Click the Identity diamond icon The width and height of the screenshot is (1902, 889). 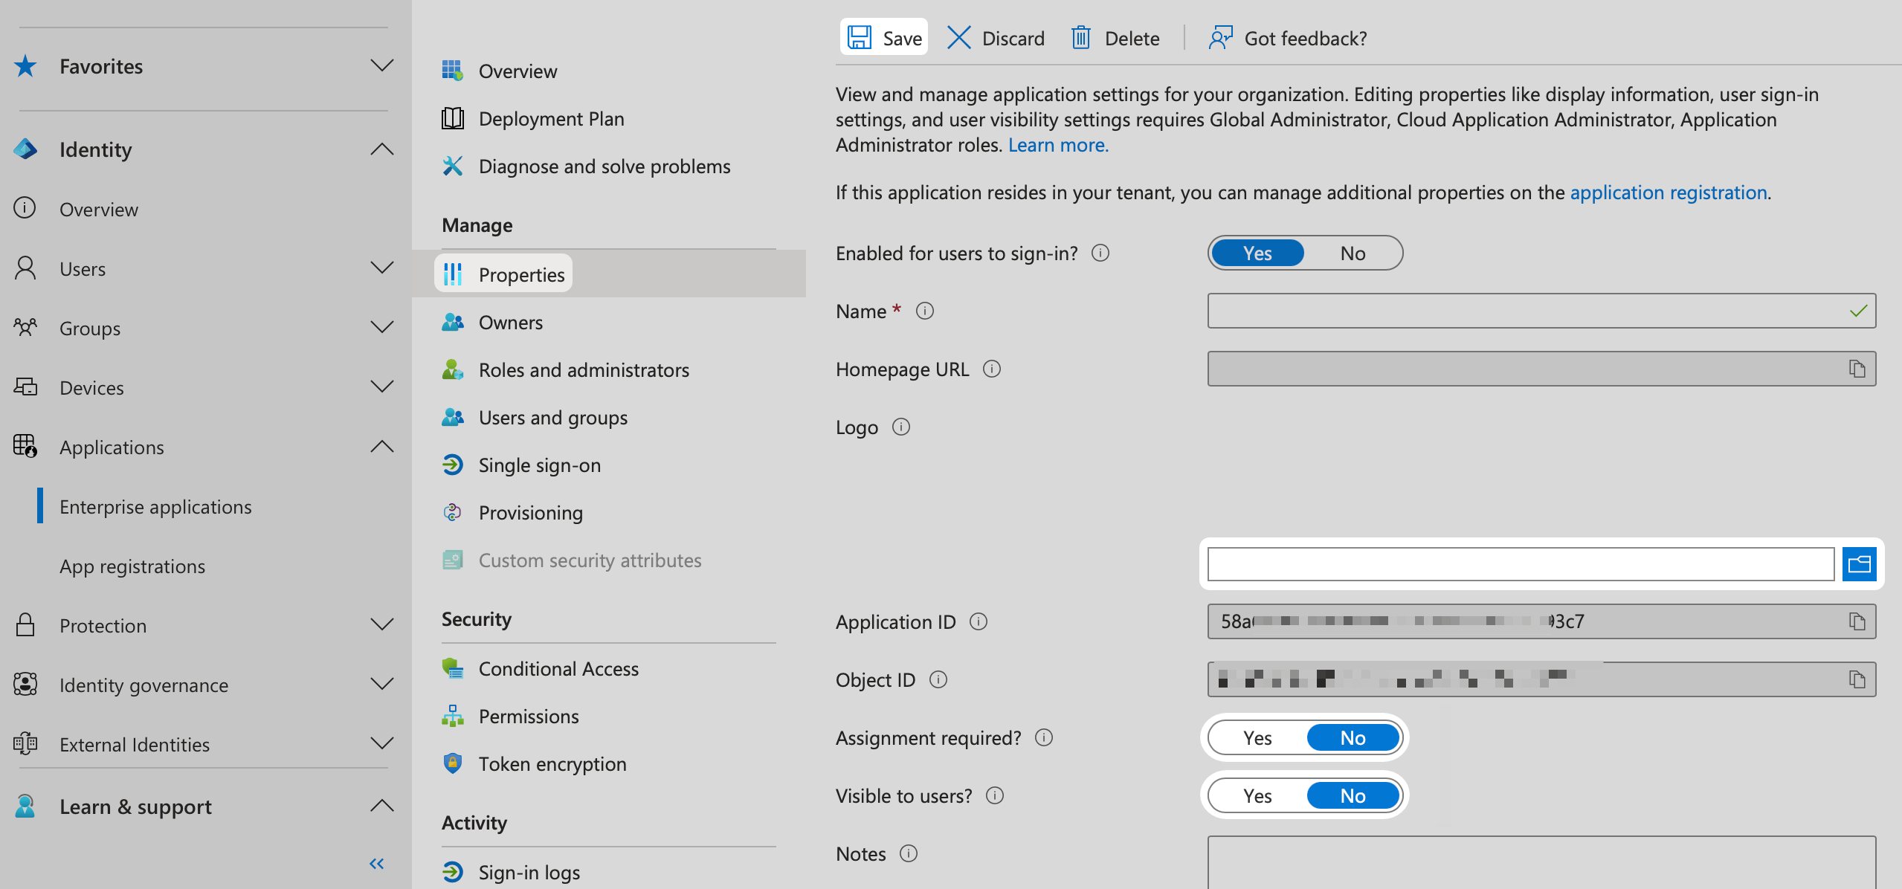click(25, 149)
